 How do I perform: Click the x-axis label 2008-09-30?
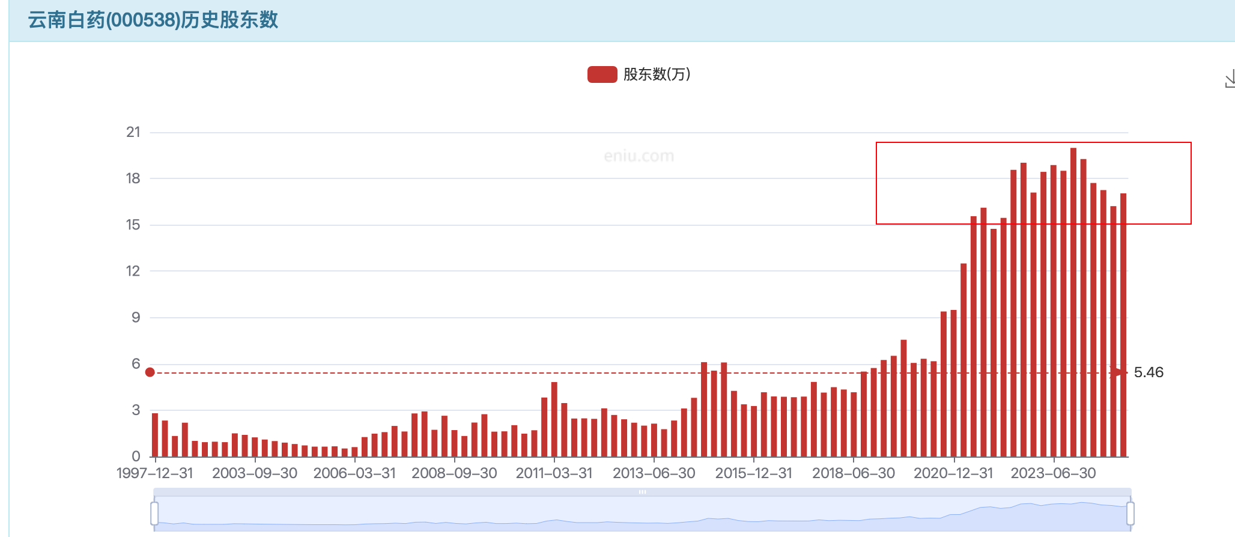coord(454,473)
